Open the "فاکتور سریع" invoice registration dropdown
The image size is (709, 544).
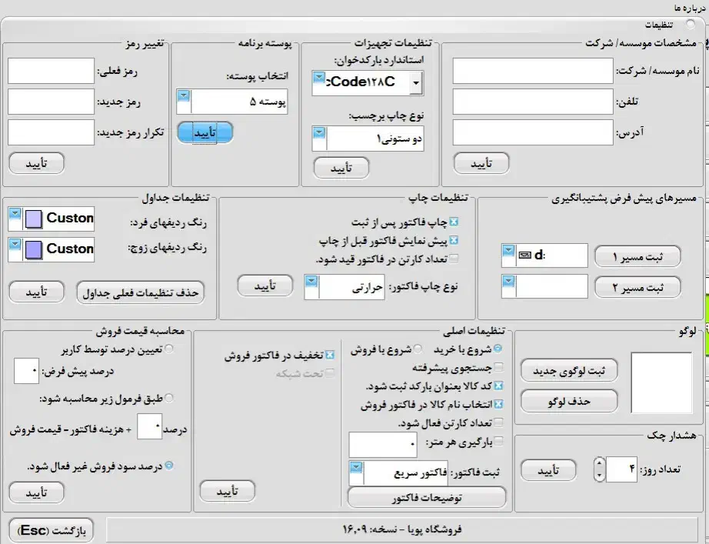(354, 466)
